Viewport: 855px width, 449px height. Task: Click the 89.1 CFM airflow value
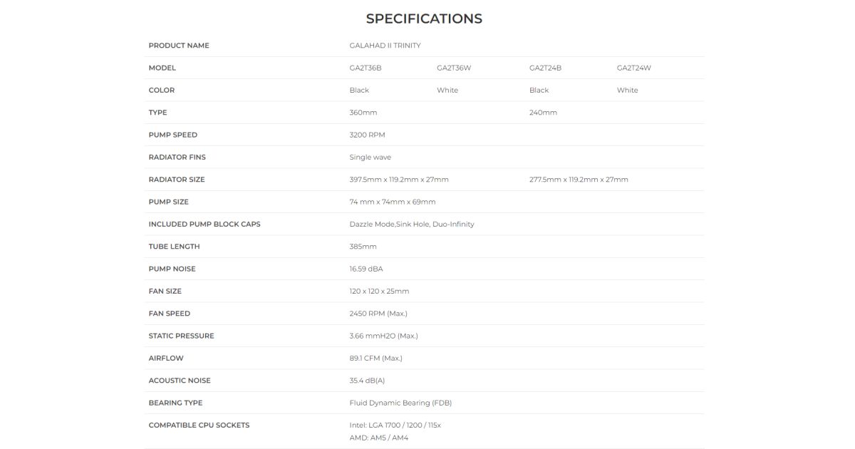click(x=375, y=358)
